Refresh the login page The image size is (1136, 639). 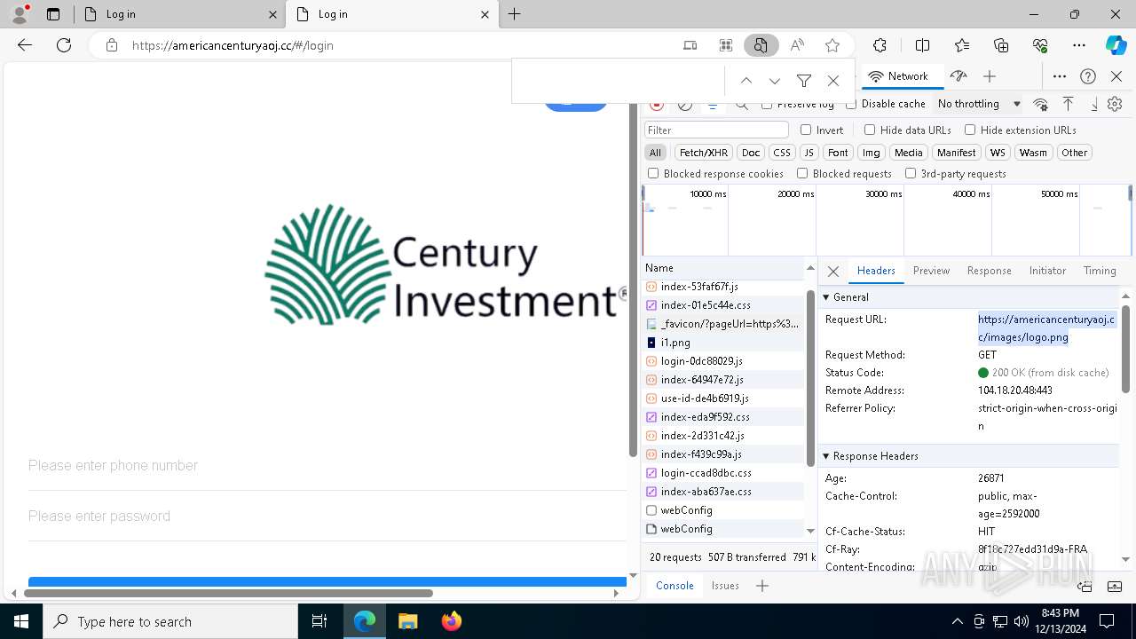(x=64, y=45)
